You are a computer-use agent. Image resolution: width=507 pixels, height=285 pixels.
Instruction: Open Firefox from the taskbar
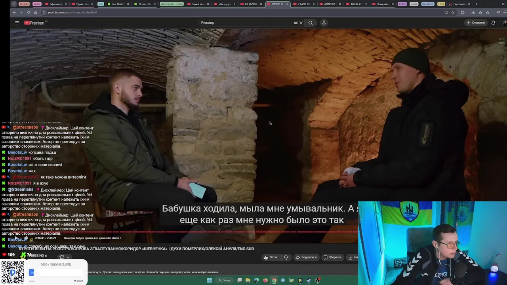265,280
